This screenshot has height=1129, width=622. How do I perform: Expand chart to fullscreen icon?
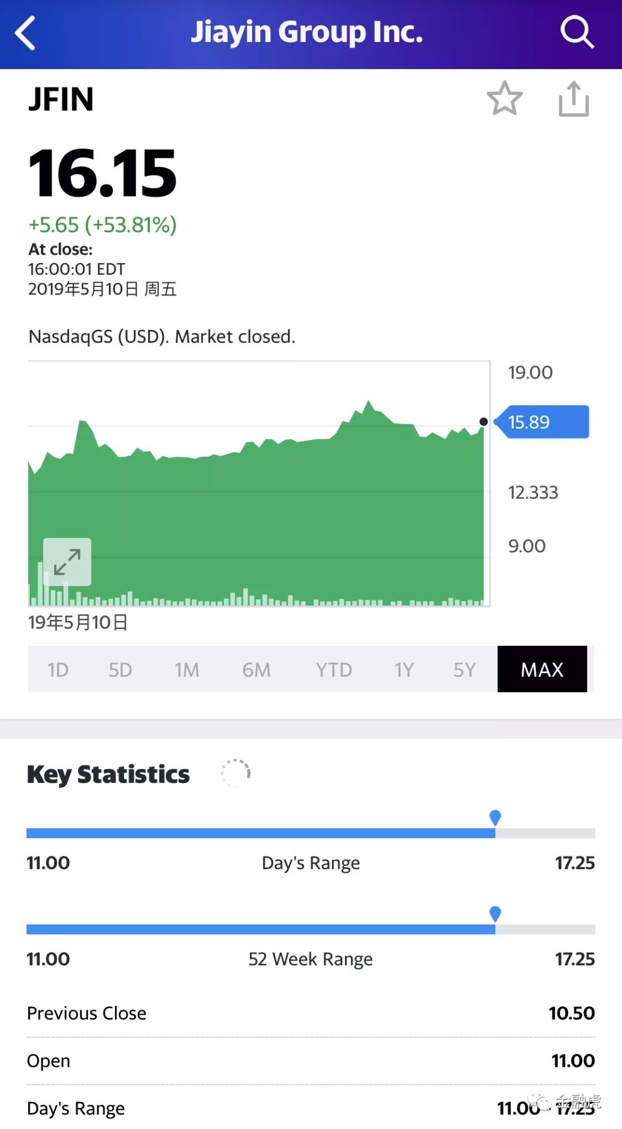point(67,562)
